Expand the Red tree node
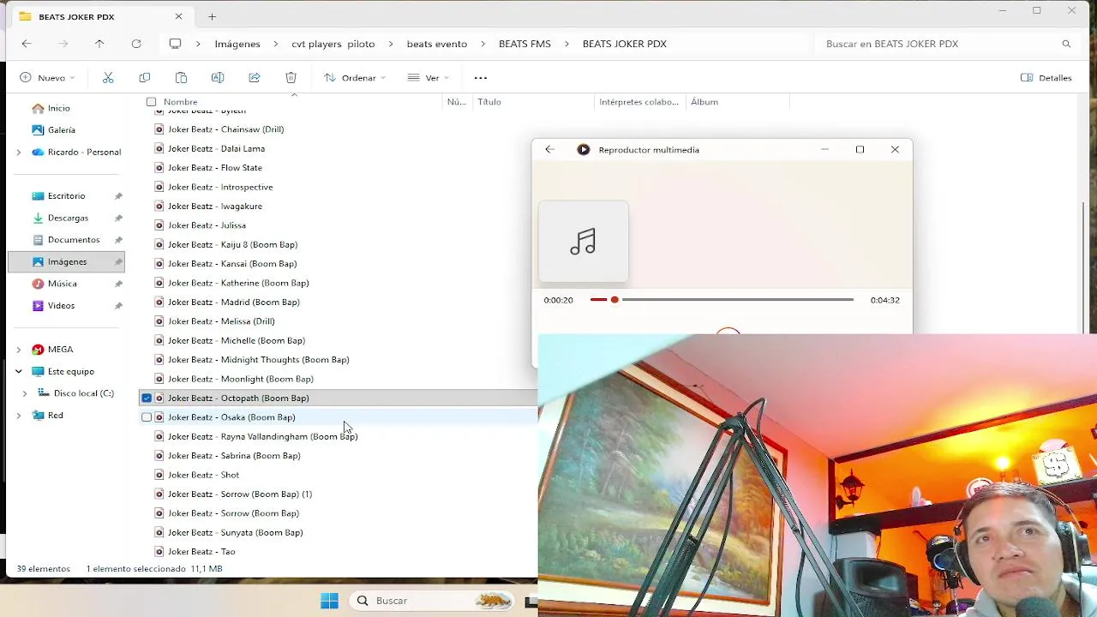 [19, 416]
